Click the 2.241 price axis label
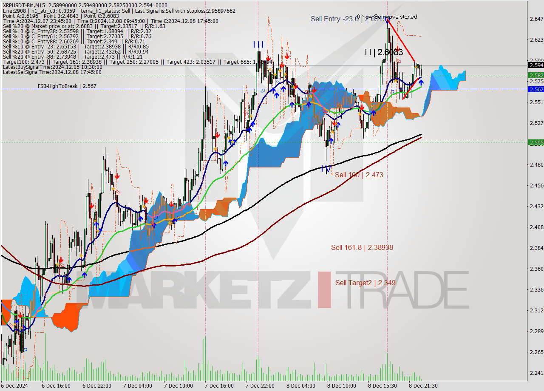Screen dimensions: 544x391 tap(536, 373)
